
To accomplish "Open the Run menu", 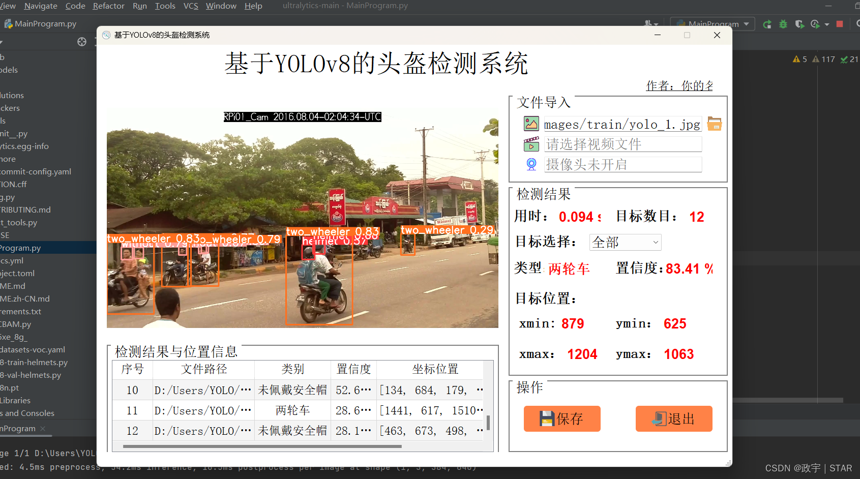I will (140, 6).
